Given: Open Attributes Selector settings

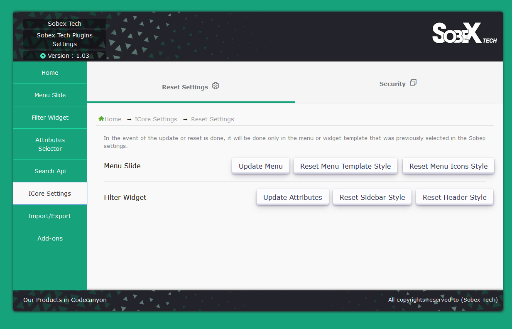Looking at the screenshot, I should click(x=50, y=144).
